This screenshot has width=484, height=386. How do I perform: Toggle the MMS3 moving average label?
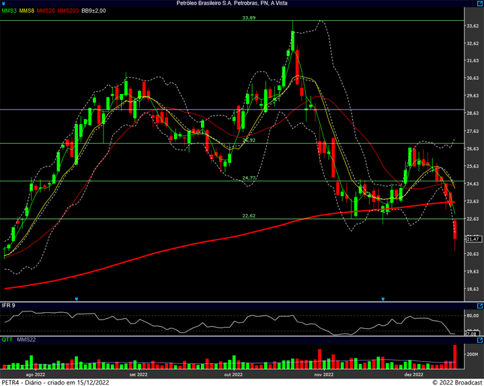[x=9, y=11]
